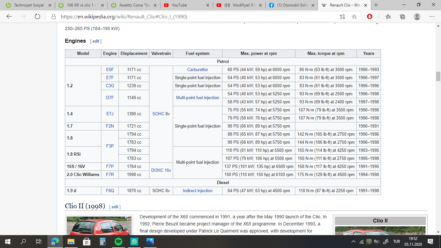Open the D7F engine link
Screen dimensions: 441x248
pos(110,98)
